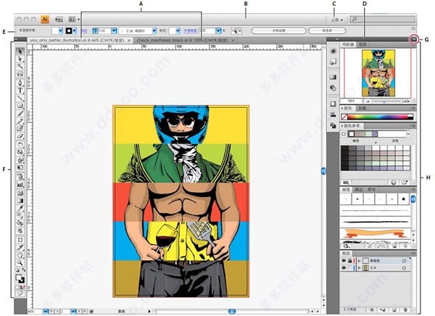Change screen mode at toolbox bottom

pos(20,294)
